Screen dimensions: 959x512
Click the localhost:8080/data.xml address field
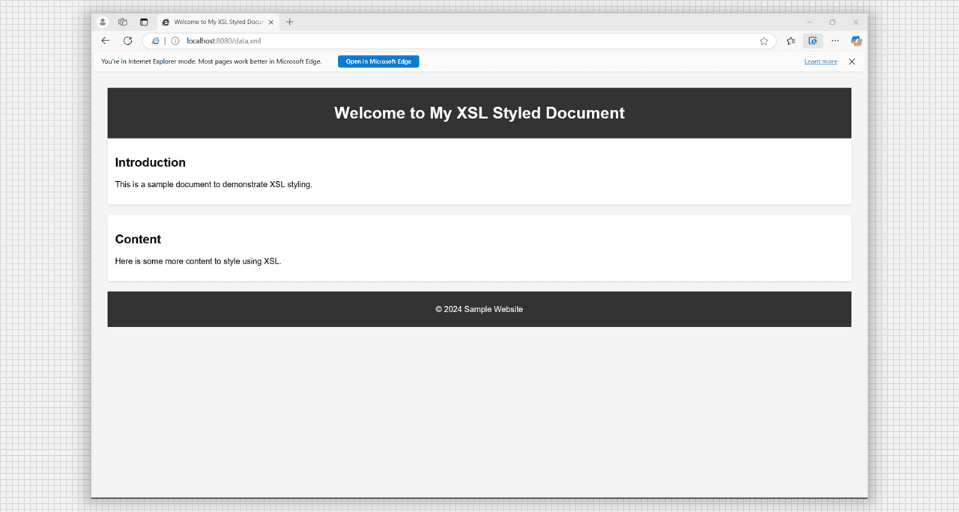click(x=450, y=41)
